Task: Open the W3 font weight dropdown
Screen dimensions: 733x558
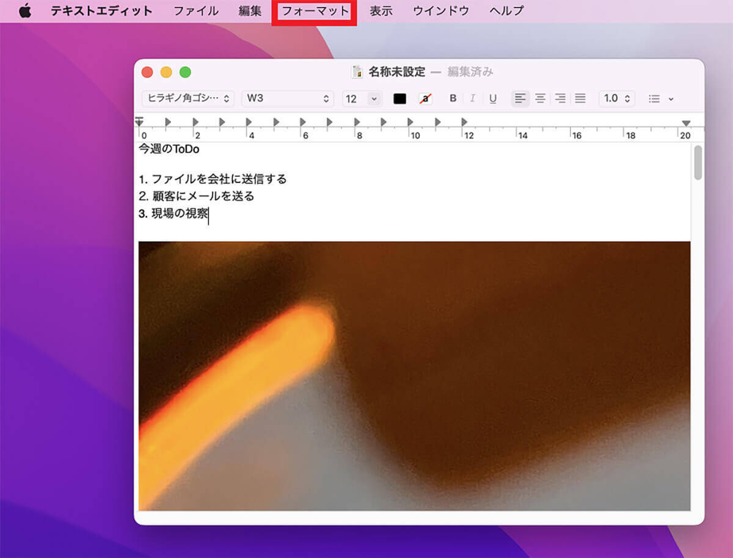Action: tap(288, 98)
